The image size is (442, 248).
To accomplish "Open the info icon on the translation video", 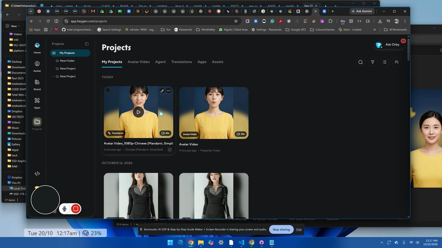I will click(x=170, y=150).
